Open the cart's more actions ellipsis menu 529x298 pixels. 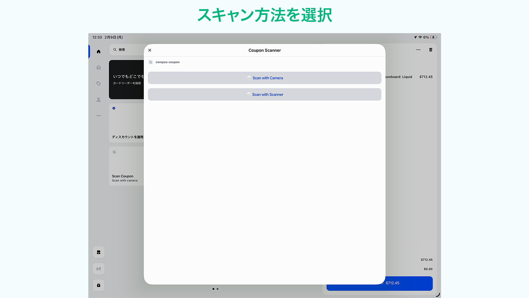[x=418, y=50]
